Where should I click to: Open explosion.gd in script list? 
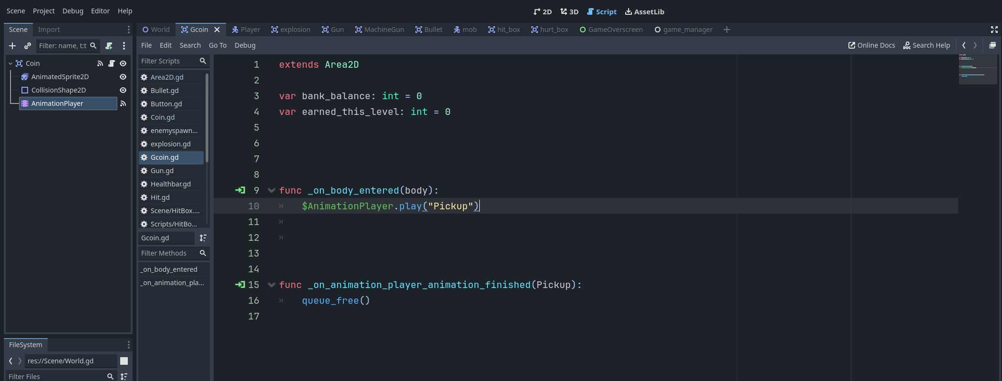point(171,144)
